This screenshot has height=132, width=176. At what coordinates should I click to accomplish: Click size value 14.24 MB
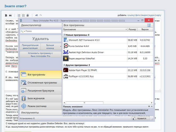click(x=132, y=59)
